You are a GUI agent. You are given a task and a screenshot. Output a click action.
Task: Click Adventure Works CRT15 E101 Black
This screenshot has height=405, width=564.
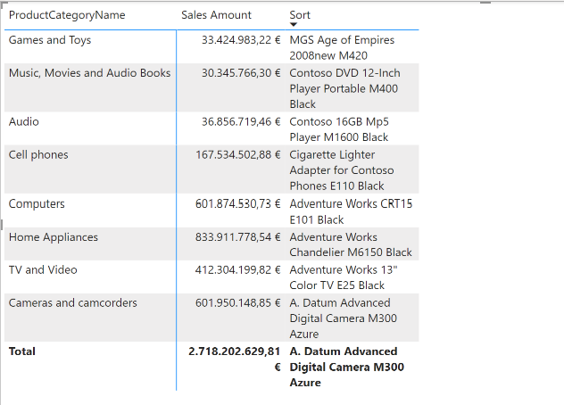click(x=351, y=211)
